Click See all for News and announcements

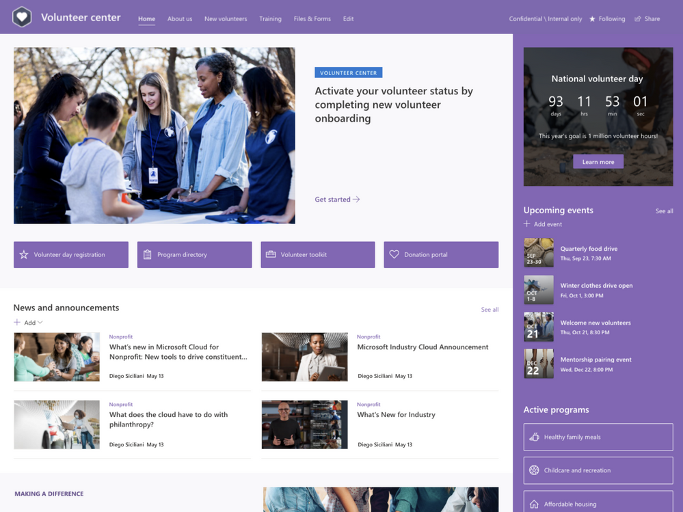[x=490, y=310]
